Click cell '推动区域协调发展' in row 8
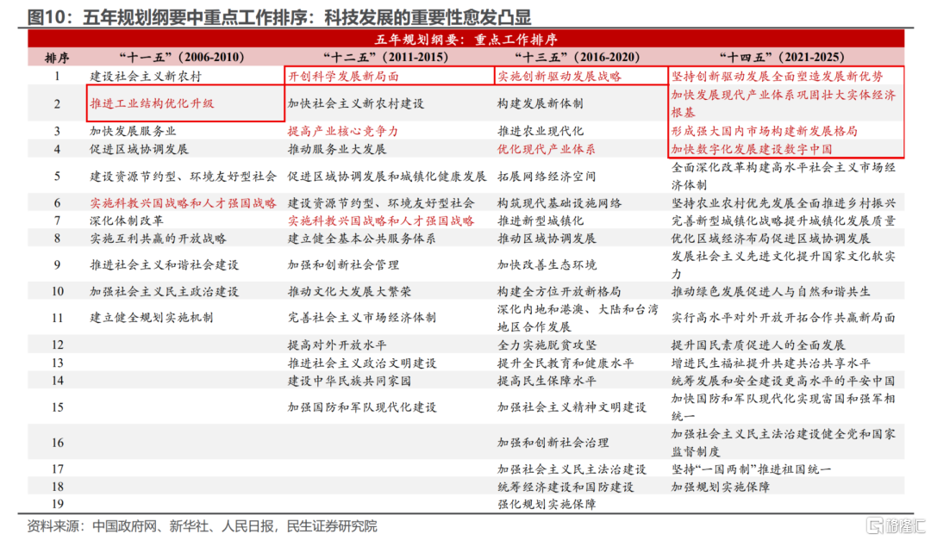The height and width of the screenshot is (540, 931). click(x=547, y=239)
